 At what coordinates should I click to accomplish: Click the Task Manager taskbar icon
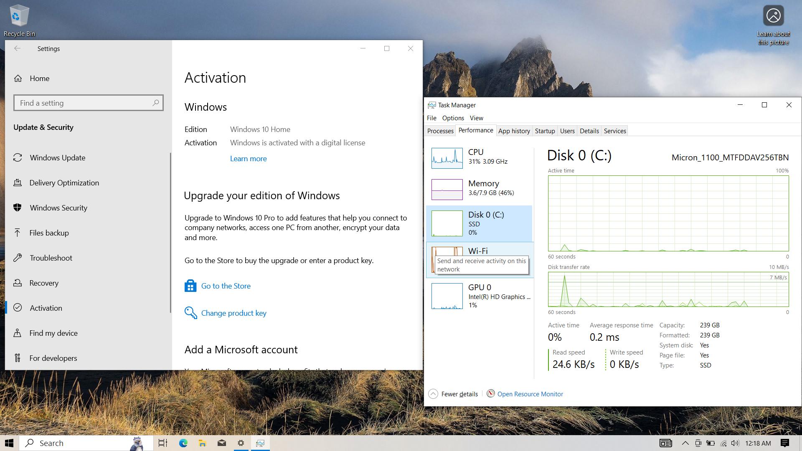pos(260,443)
